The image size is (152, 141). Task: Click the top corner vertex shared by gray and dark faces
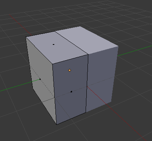coord(52,64)
